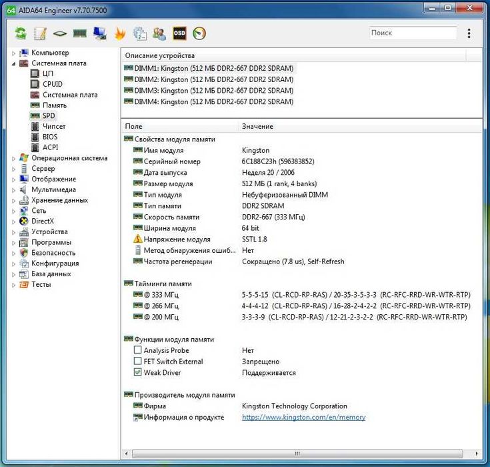
Task: Select the DIMM1: Kingston device row
Action: point(209,68)
